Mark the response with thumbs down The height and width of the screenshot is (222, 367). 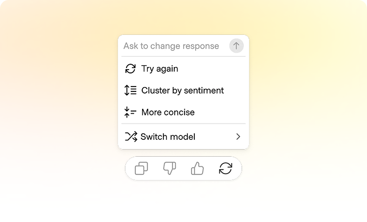(169, 168)
